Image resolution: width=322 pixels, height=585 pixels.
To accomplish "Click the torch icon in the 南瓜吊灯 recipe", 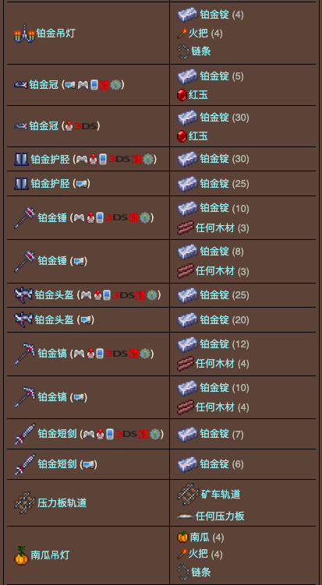I will click(182, 554).
